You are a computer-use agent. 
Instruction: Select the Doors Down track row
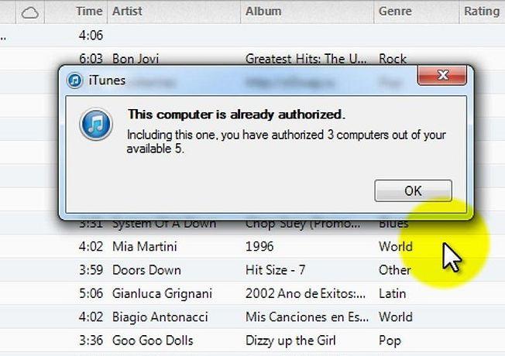(x=252, y=270)
